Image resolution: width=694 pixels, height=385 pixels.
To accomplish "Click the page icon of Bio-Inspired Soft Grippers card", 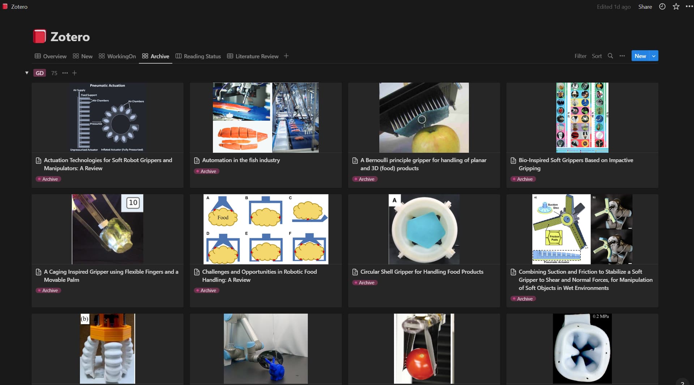I will pos(513,161).
